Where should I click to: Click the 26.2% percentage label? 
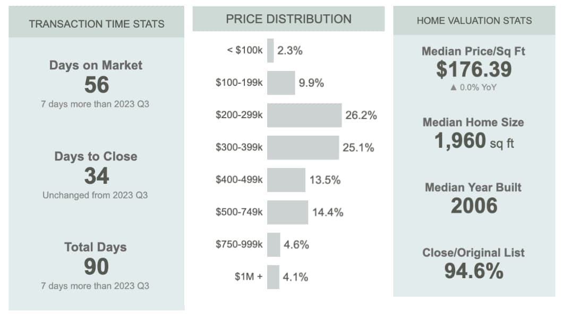(361, 115)
